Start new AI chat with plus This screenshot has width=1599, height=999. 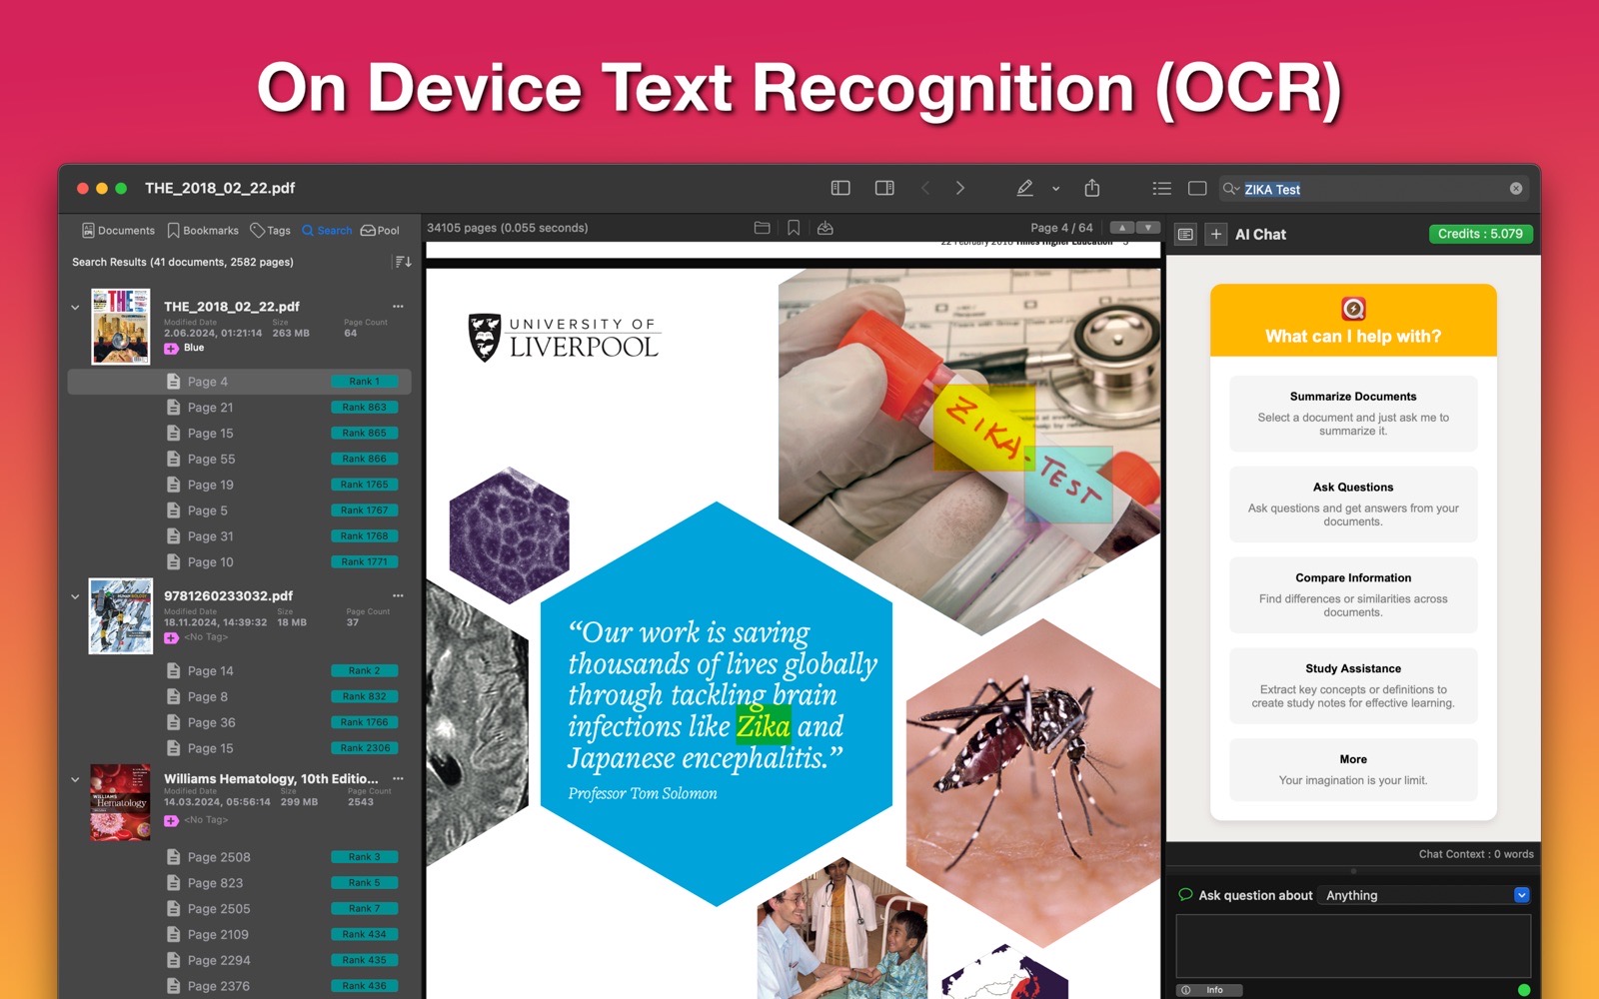click(x=1215, y=235)
